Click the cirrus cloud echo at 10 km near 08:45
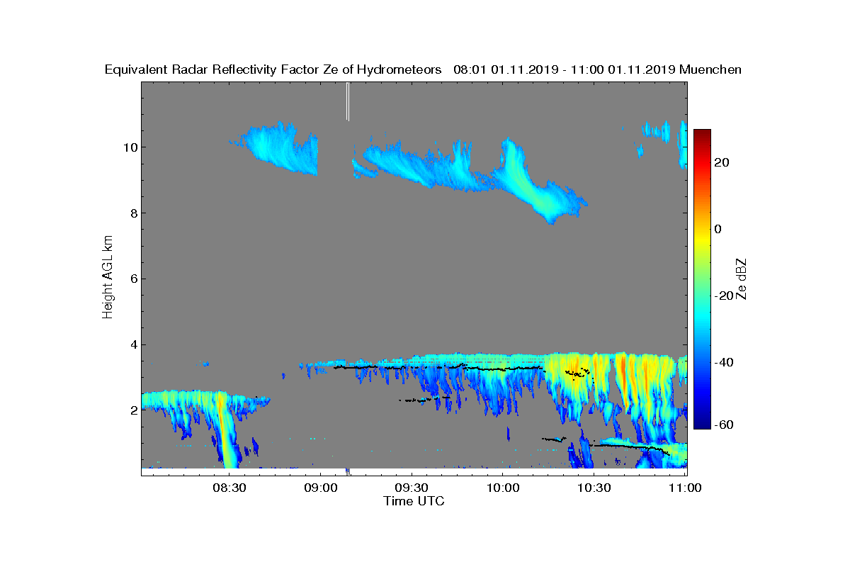 click(x=280, y=147)
